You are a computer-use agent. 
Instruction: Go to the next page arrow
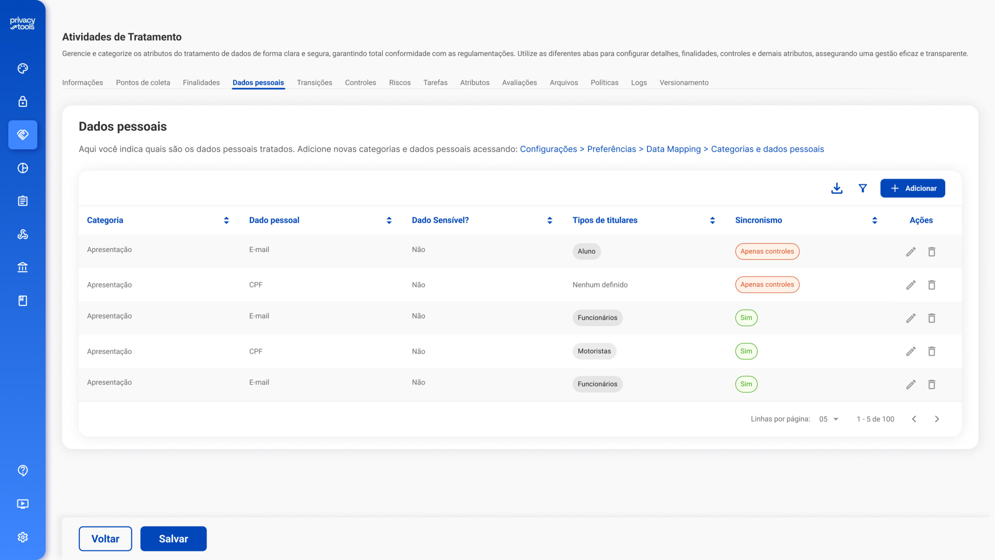[937, 419]
